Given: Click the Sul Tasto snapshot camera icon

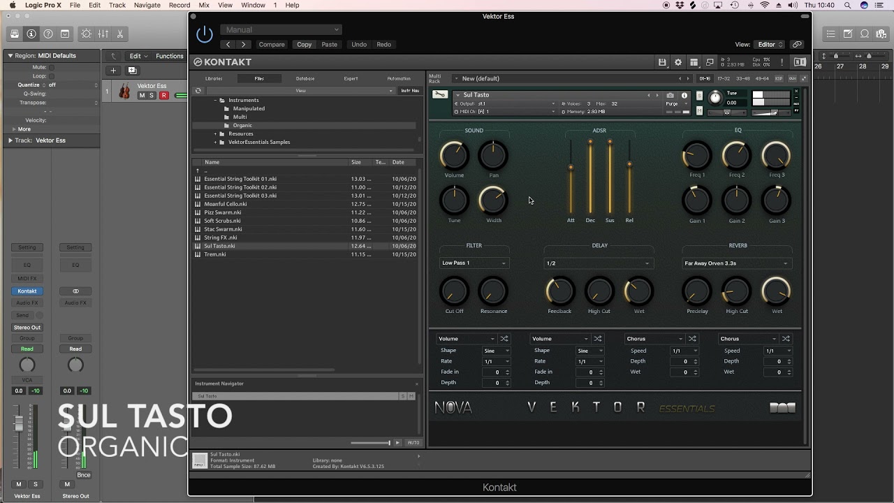Looking at the screenshot, I should [x=670, y=95].
